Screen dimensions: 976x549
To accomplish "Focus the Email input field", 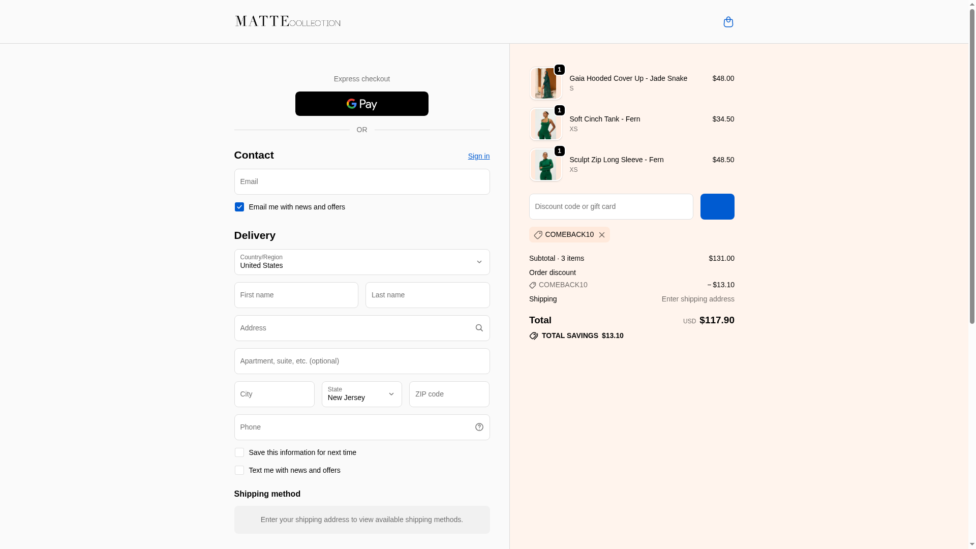I will (361, 181).
